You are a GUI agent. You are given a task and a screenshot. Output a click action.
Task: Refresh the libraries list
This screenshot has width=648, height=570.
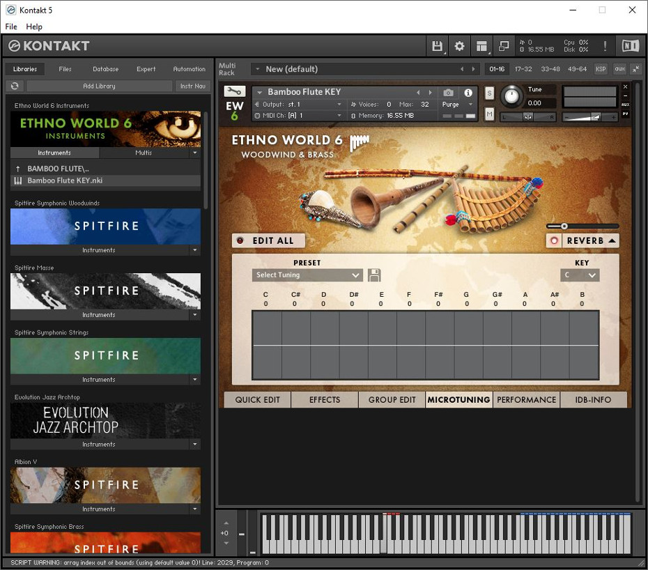pos(15,86)
